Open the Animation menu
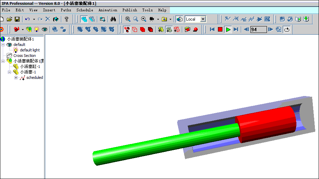The height and width of the screenshot is (179, 319). point(108,10)
